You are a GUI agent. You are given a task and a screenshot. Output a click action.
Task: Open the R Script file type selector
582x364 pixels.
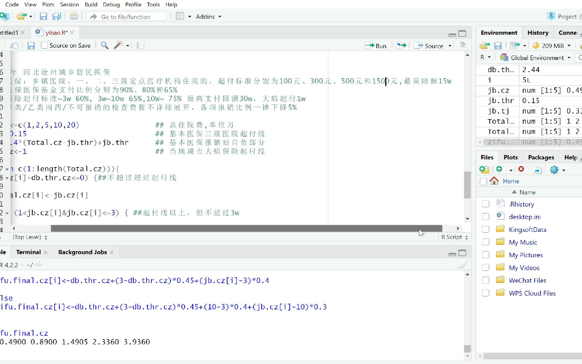(454, 237)
